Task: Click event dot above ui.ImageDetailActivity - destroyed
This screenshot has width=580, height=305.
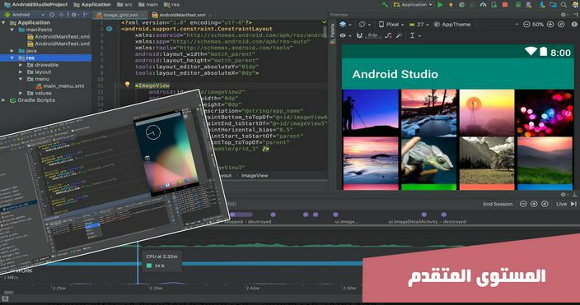Action: pyautogui.click(x=424, y=215)
